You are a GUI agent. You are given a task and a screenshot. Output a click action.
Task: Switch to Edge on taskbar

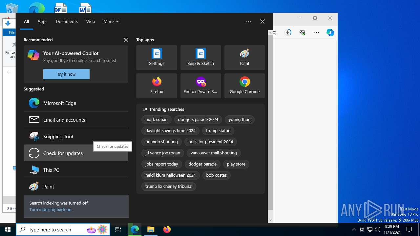click(x=135, y=229)
